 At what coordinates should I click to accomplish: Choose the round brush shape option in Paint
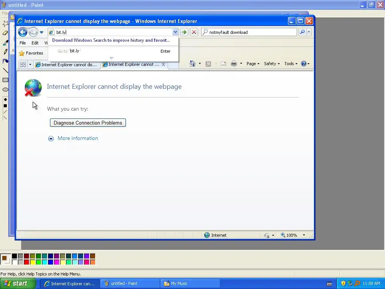(5, 99)
